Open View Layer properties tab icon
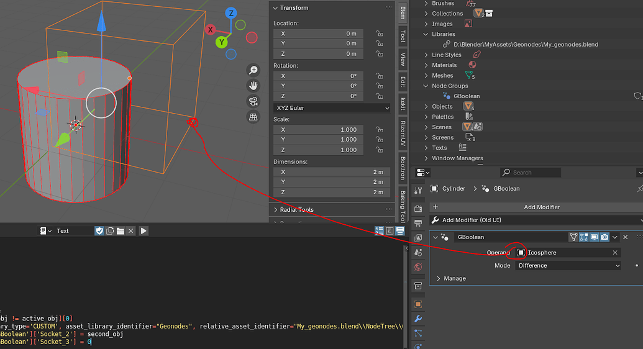This screenshot has height=349, width=643. click(418, 238)
